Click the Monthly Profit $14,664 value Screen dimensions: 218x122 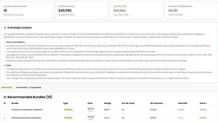(120, 11)
